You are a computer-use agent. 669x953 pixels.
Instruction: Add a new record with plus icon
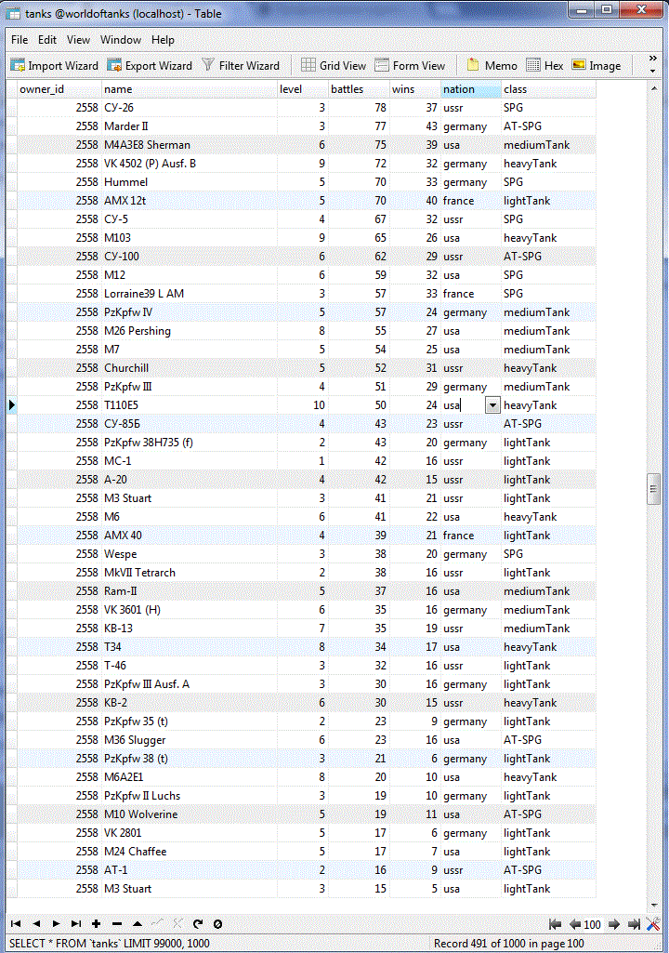pyautogui.click(x=96, y=924)
